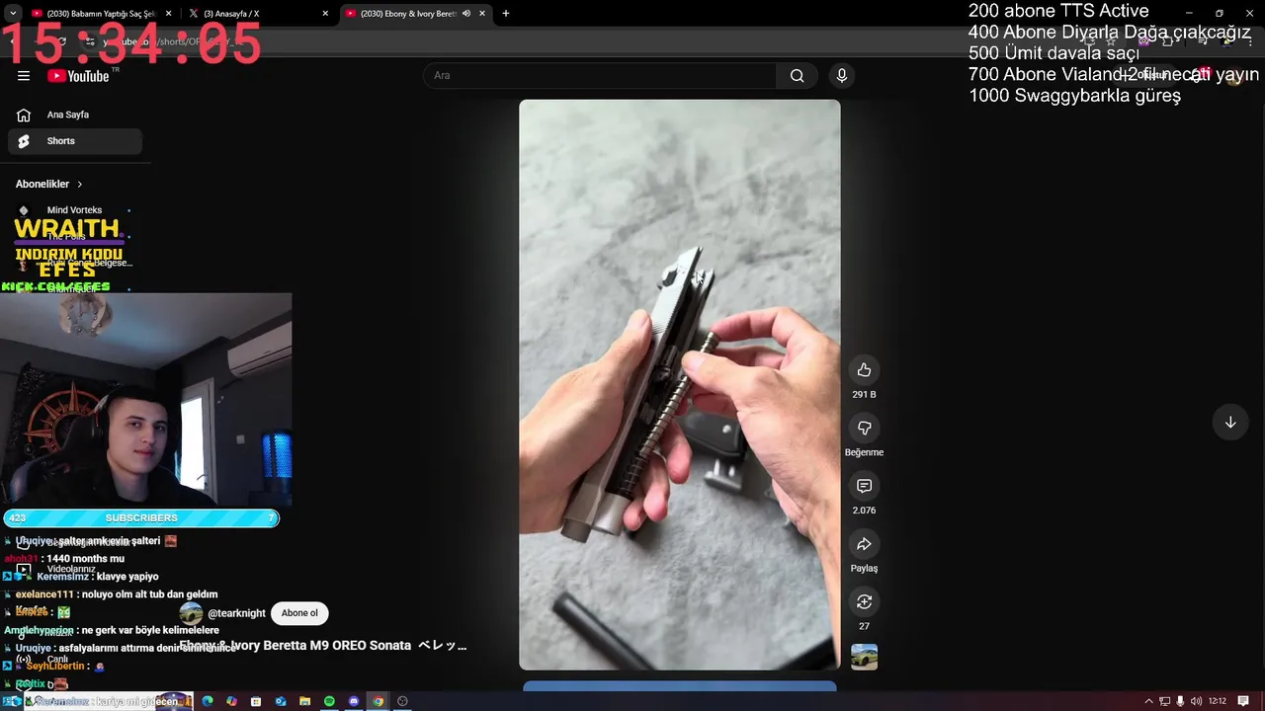The width and height of the screenshot is (1265, 711).
Task: Open Copilot from the taskbar
Action: tap(231, 701)
